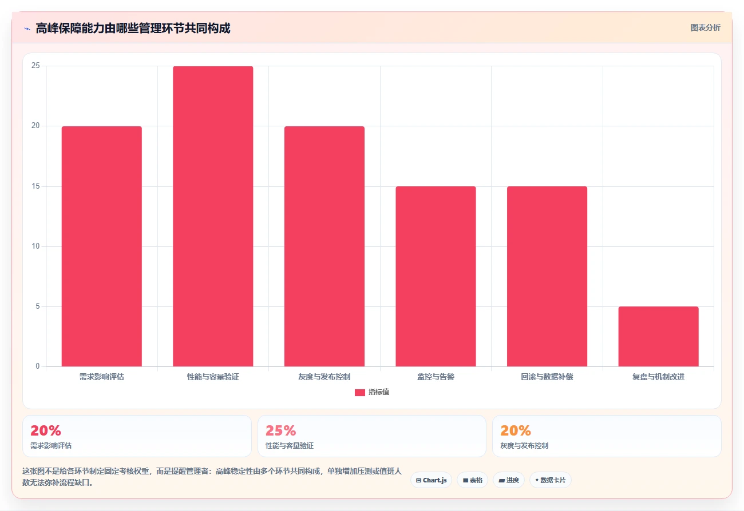Toggle the 指标值 legend swatch
Image resolution: width=744 pixels, height=511 pixels.
pyautogui.click(x=360, y=392)
